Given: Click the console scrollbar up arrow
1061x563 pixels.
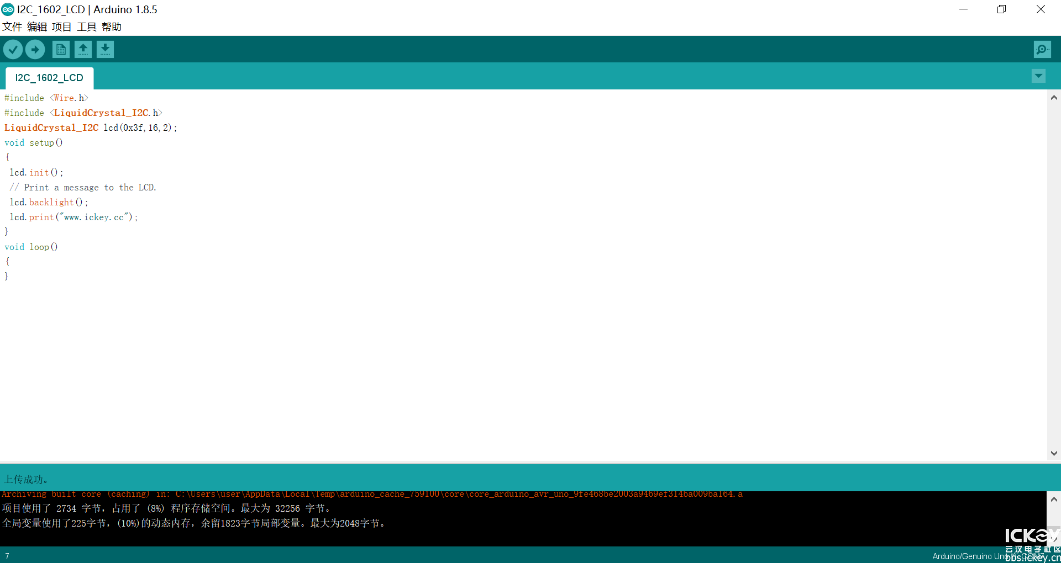Looking at the screenshot, I should pos(1054,499).
